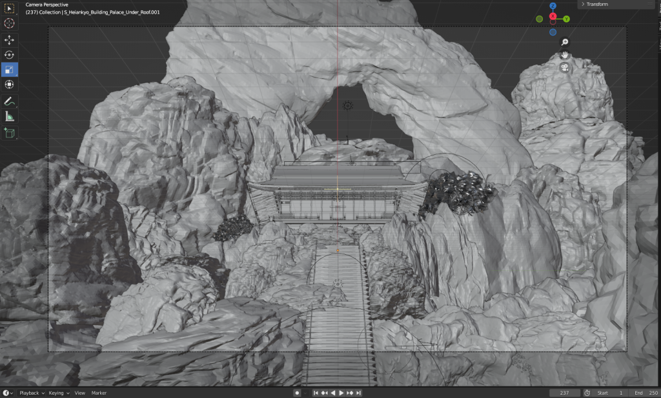
Task: Click the blue Z axis gizmo handle
Action: click(553, 6)
